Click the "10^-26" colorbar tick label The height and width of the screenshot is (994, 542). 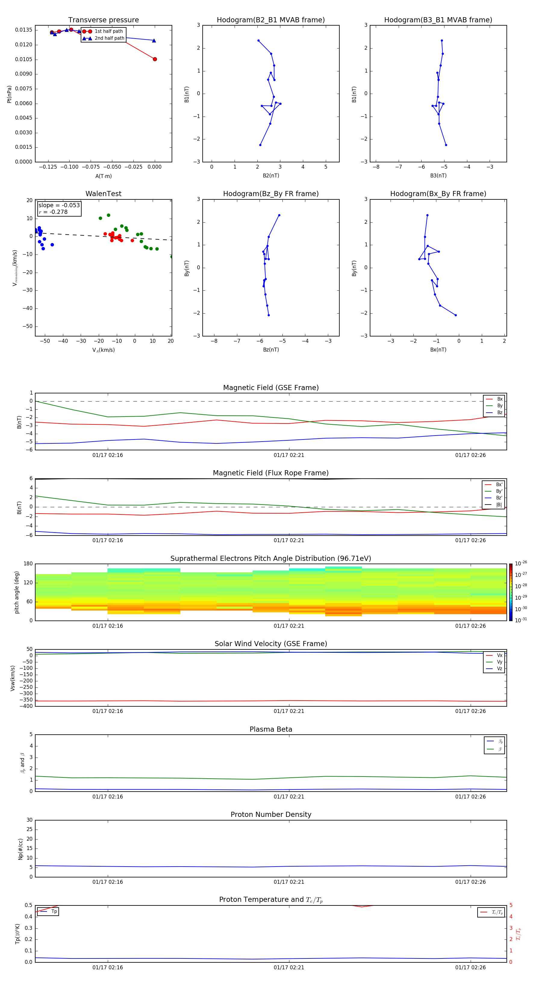[x=521, y=563]
